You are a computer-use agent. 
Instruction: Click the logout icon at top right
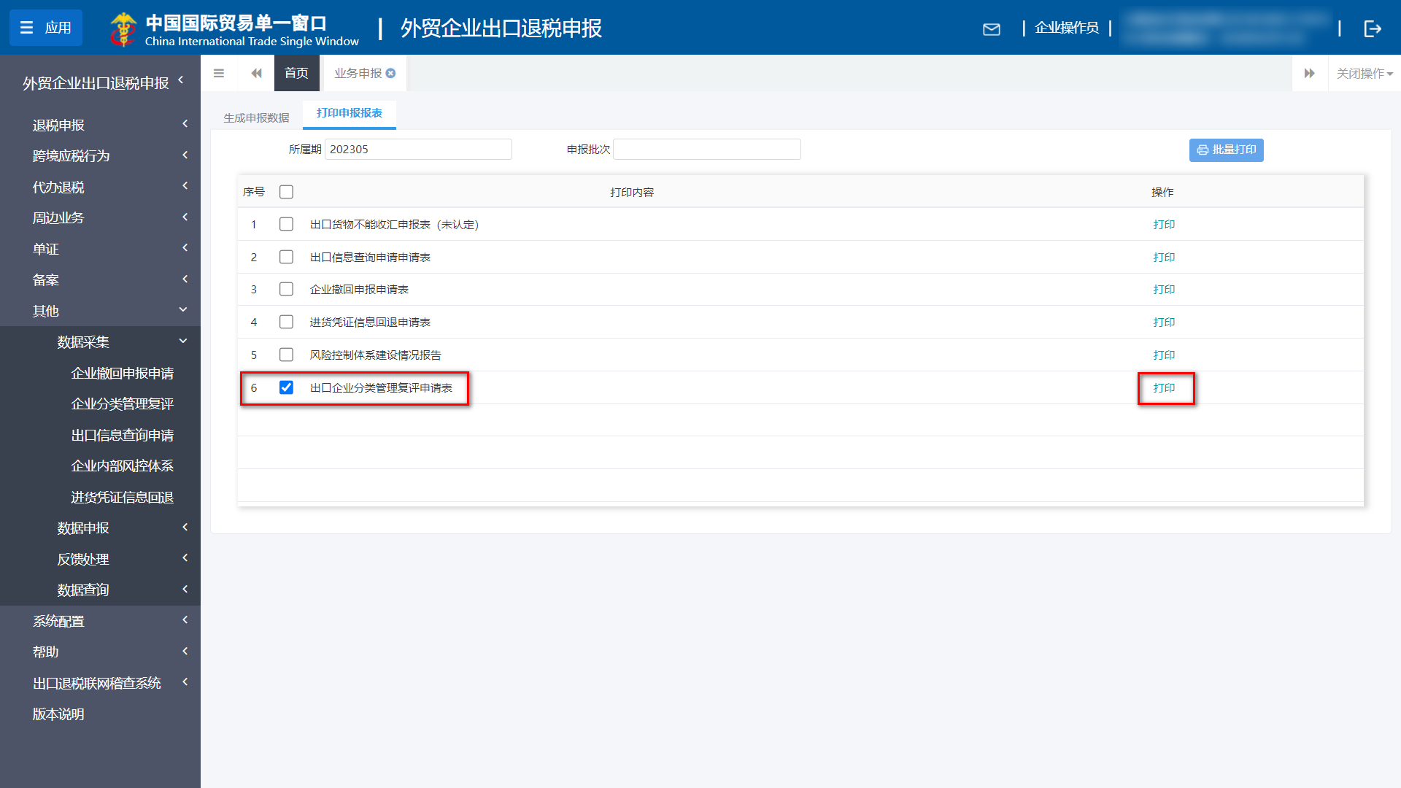coord(1373,28)
